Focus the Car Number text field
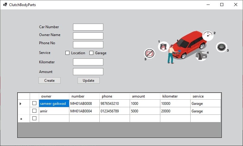 88,27
